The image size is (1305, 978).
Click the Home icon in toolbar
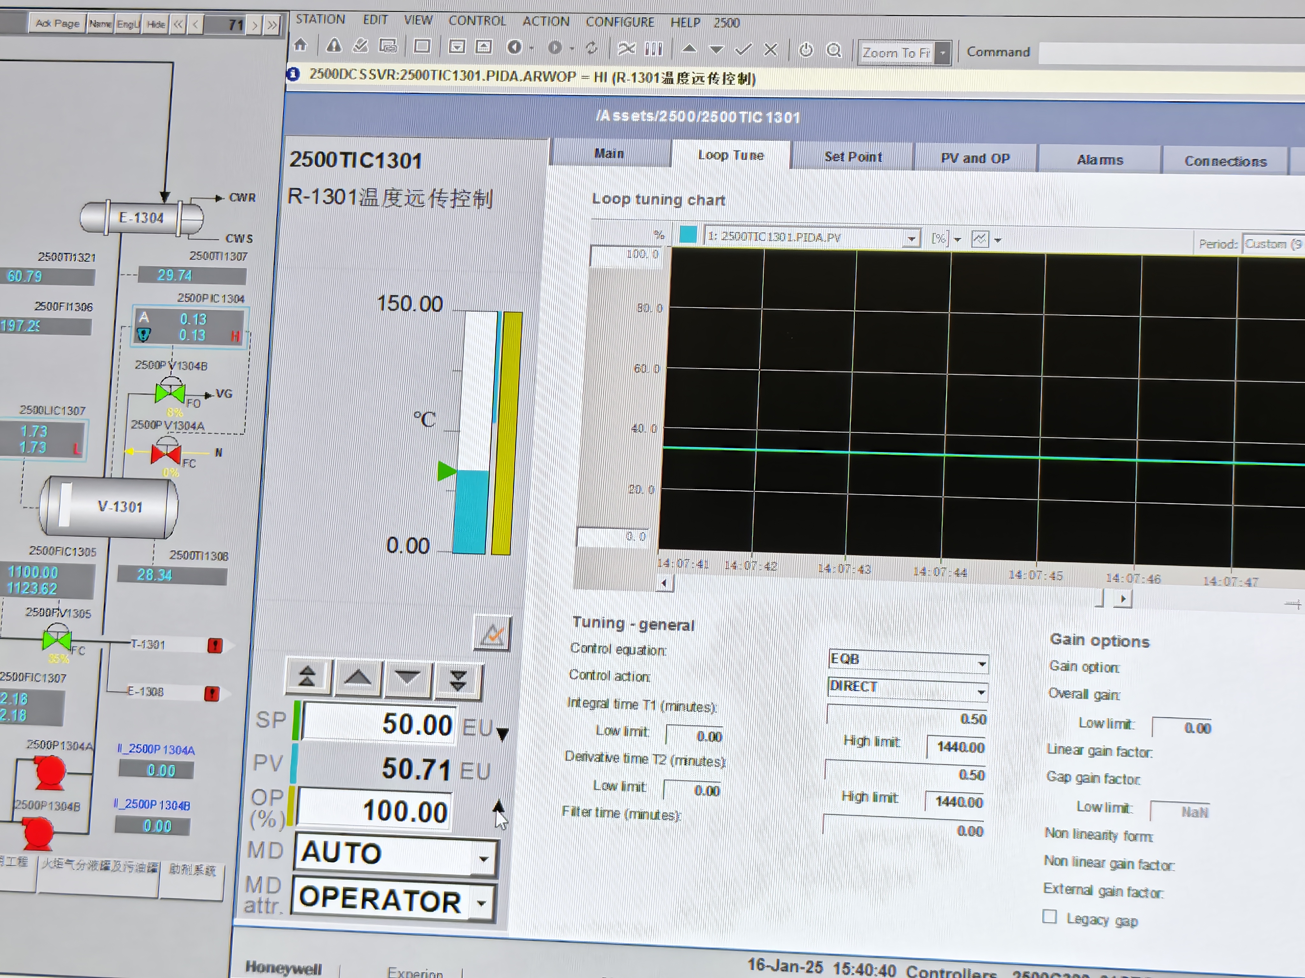pos(301,46)
